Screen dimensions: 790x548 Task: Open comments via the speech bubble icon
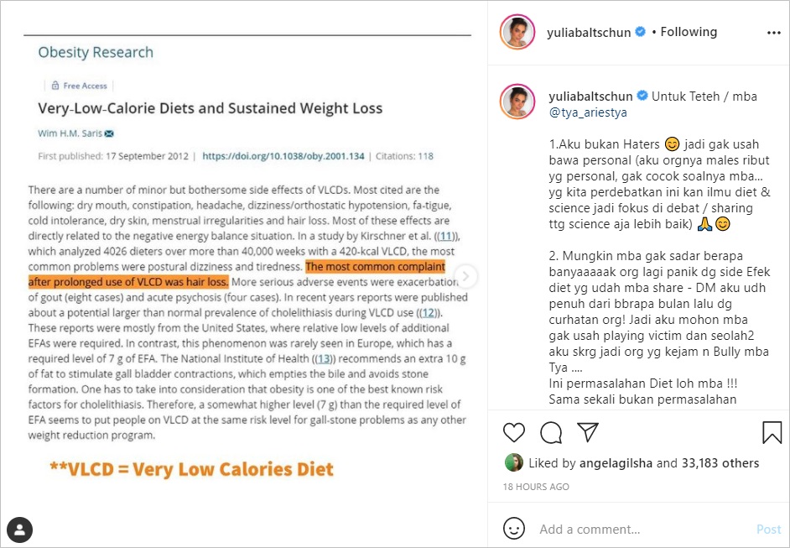click(551, 432)
